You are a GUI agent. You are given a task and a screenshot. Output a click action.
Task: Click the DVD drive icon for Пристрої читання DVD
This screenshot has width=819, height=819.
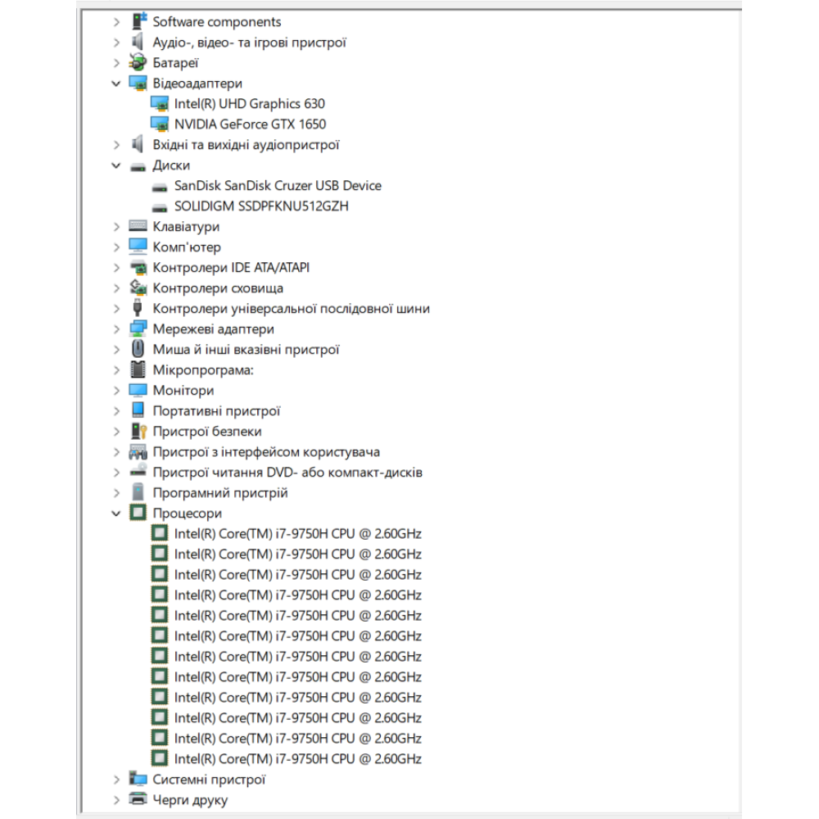pyautogui.click(x=138, y=471)
